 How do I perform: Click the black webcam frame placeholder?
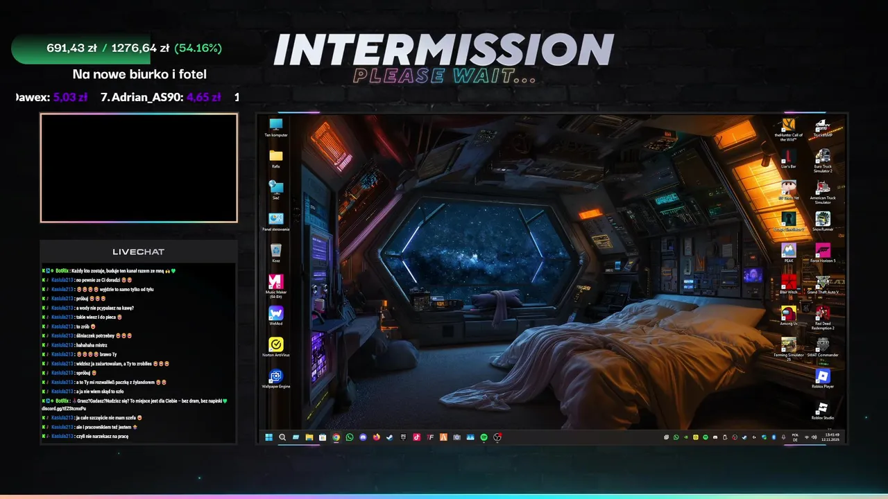(139, 168)
